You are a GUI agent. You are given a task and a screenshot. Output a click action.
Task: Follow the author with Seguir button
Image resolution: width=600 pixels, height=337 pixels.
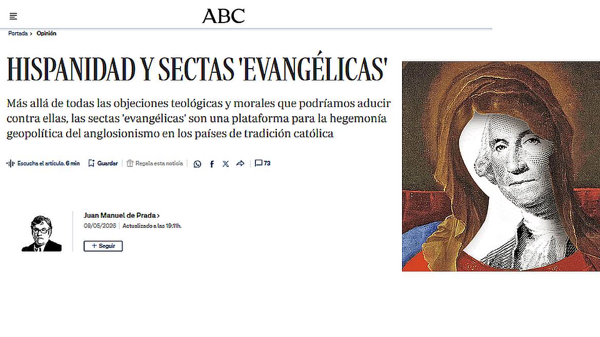(103, 246)
